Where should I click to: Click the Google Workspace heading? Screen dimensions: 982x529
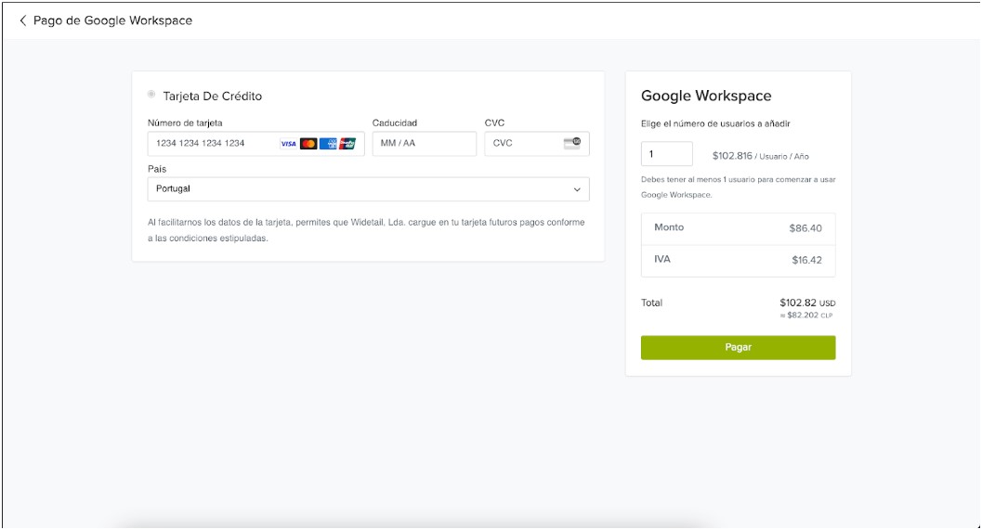click(x=706, y=96)
